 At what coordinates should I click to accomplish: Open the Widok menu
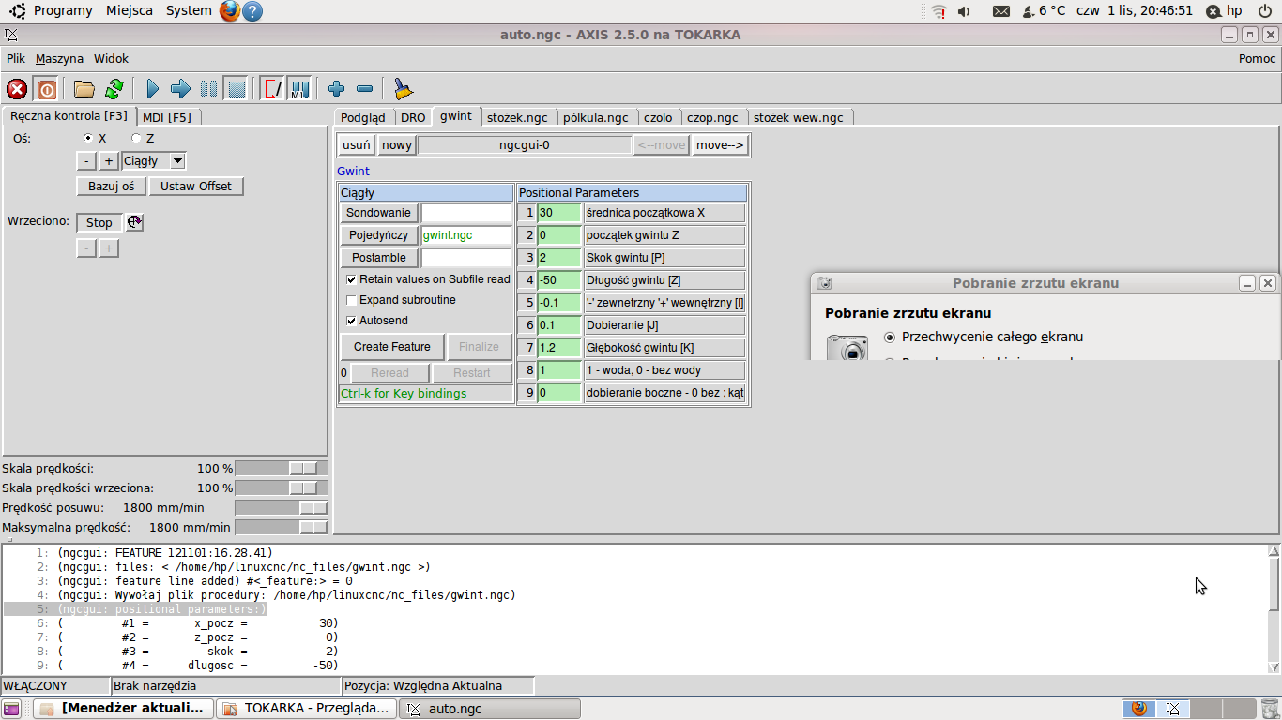coord(111,58)
